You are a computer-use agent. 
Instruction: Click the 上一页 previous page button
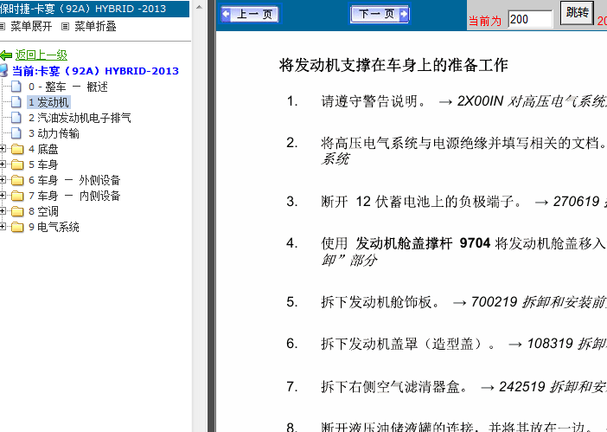(x=250, y=15)
